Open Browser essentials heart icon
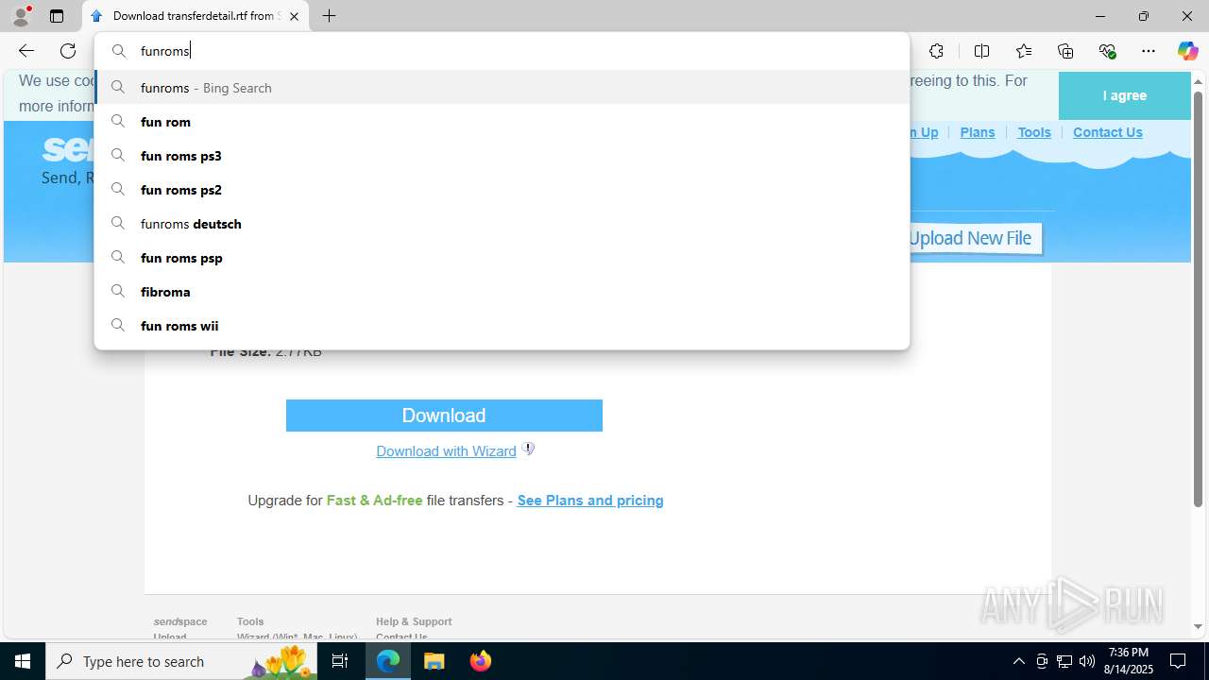The width and height of the screenshot is (1209, 680). 1107,51
